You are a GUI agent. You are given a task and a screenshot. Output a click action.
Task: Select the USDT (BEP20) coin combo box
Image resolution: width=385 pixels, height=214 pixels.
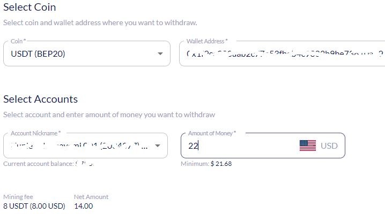click(x=87, y=53)
